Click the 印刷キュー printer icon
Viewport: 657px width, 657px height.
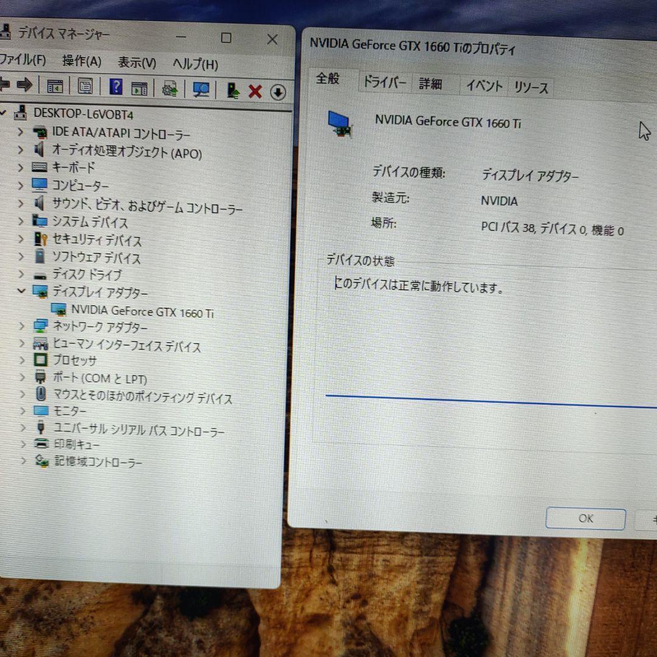(41, 443)
